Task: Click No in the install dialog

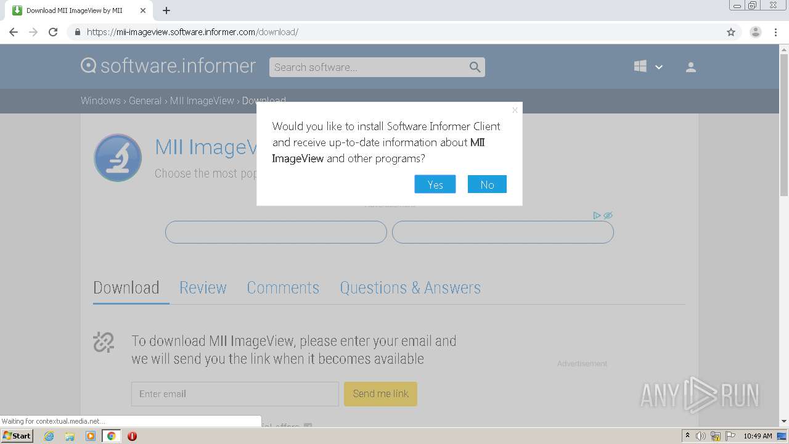Action: [x=487, y=184]
